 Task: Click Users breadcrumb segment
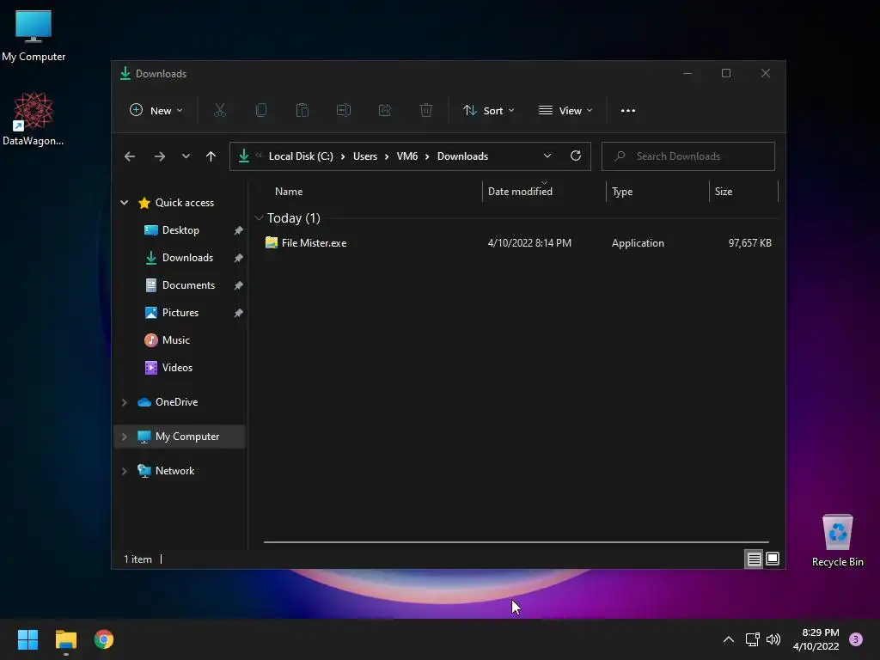364,156
